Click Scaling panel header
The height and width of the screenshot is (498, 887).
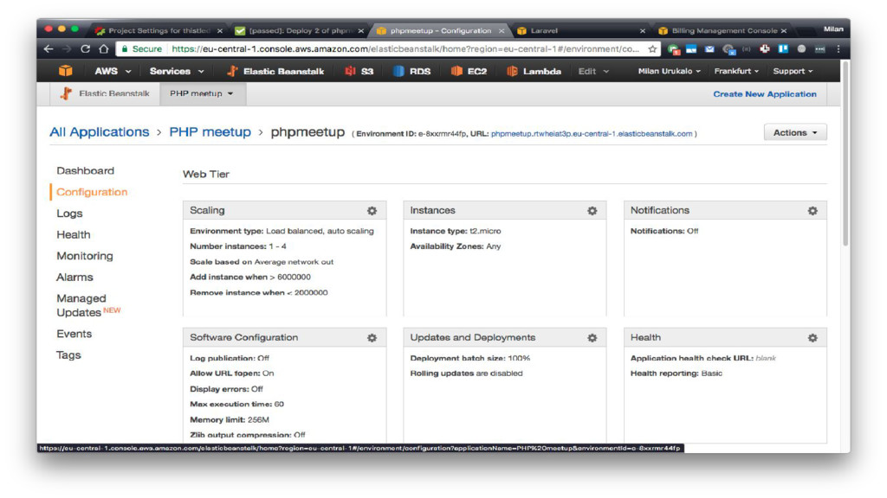284,210
